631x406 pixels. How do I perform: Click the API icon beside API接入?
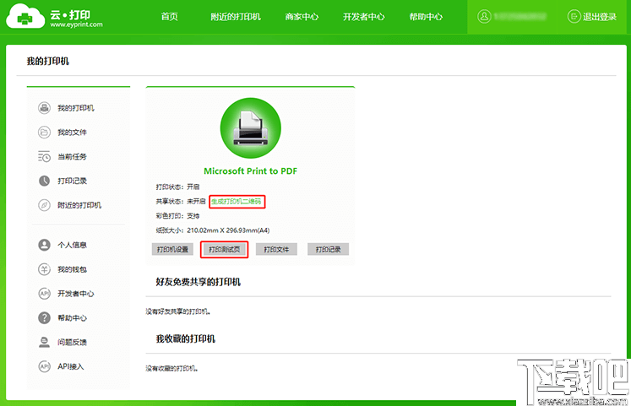[x=44, y=366]
